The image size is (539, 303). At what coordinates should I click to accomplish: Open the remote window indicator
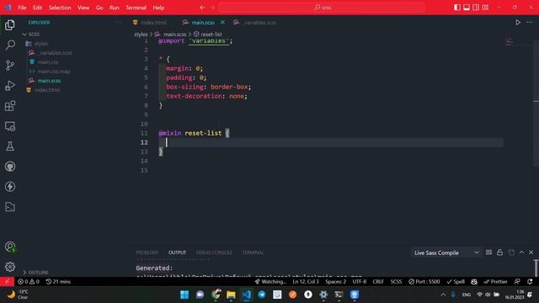7,282
